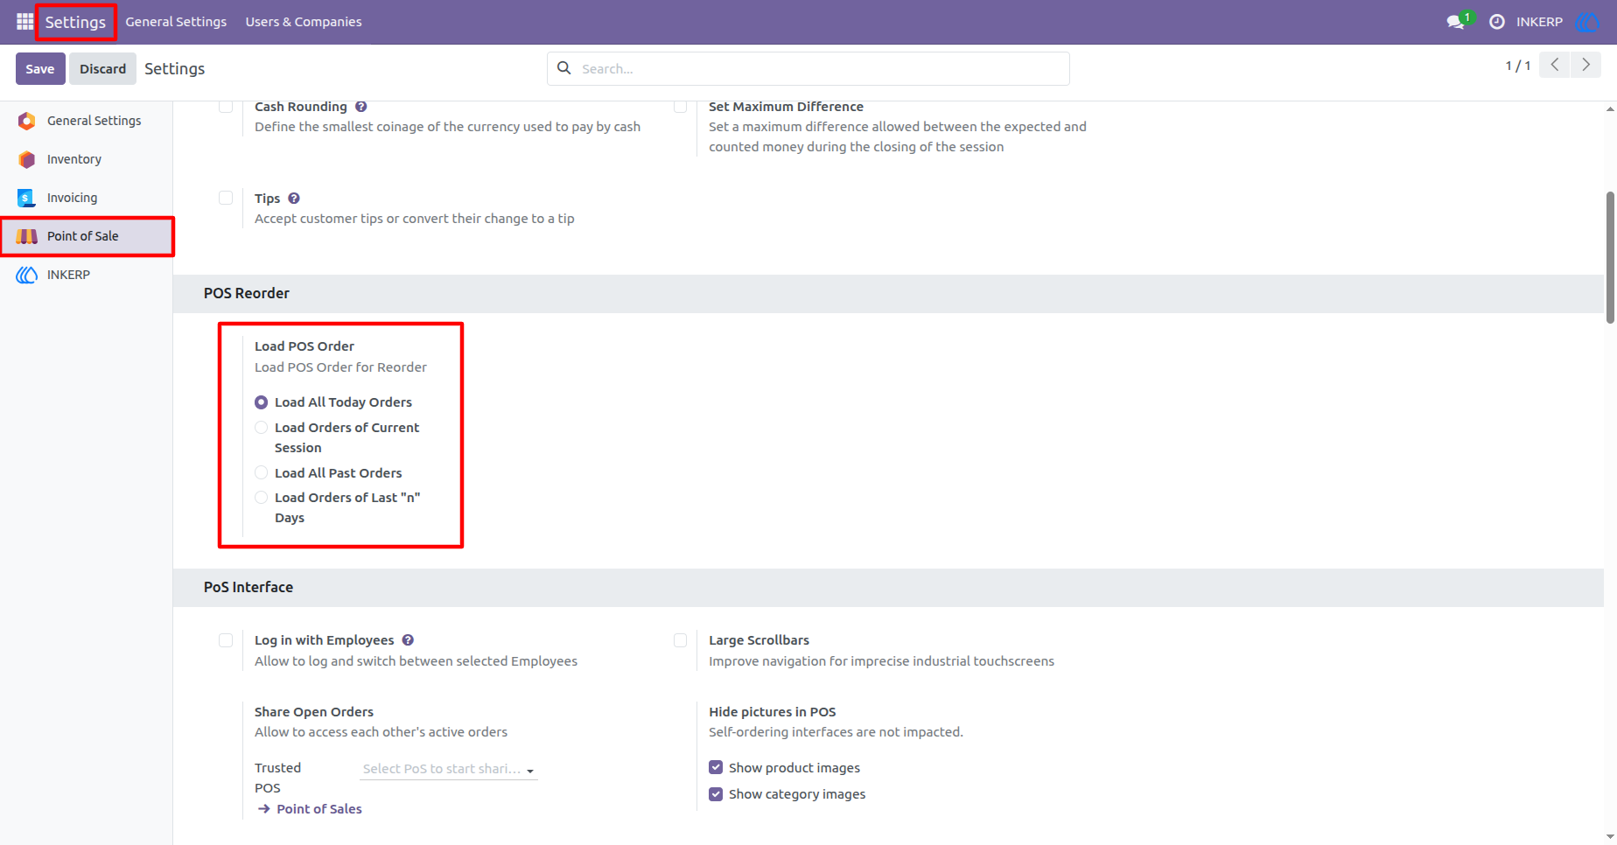Go to next record arrow
1617x845 pixels.
pos(1585,65)
